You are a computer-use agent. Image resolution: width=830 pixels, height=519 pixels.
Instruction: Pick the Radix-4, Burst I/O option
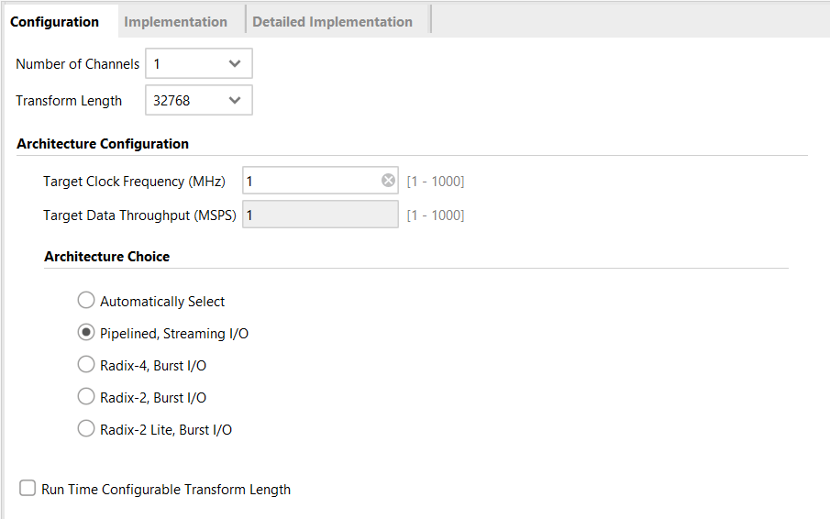pos(86,365)
